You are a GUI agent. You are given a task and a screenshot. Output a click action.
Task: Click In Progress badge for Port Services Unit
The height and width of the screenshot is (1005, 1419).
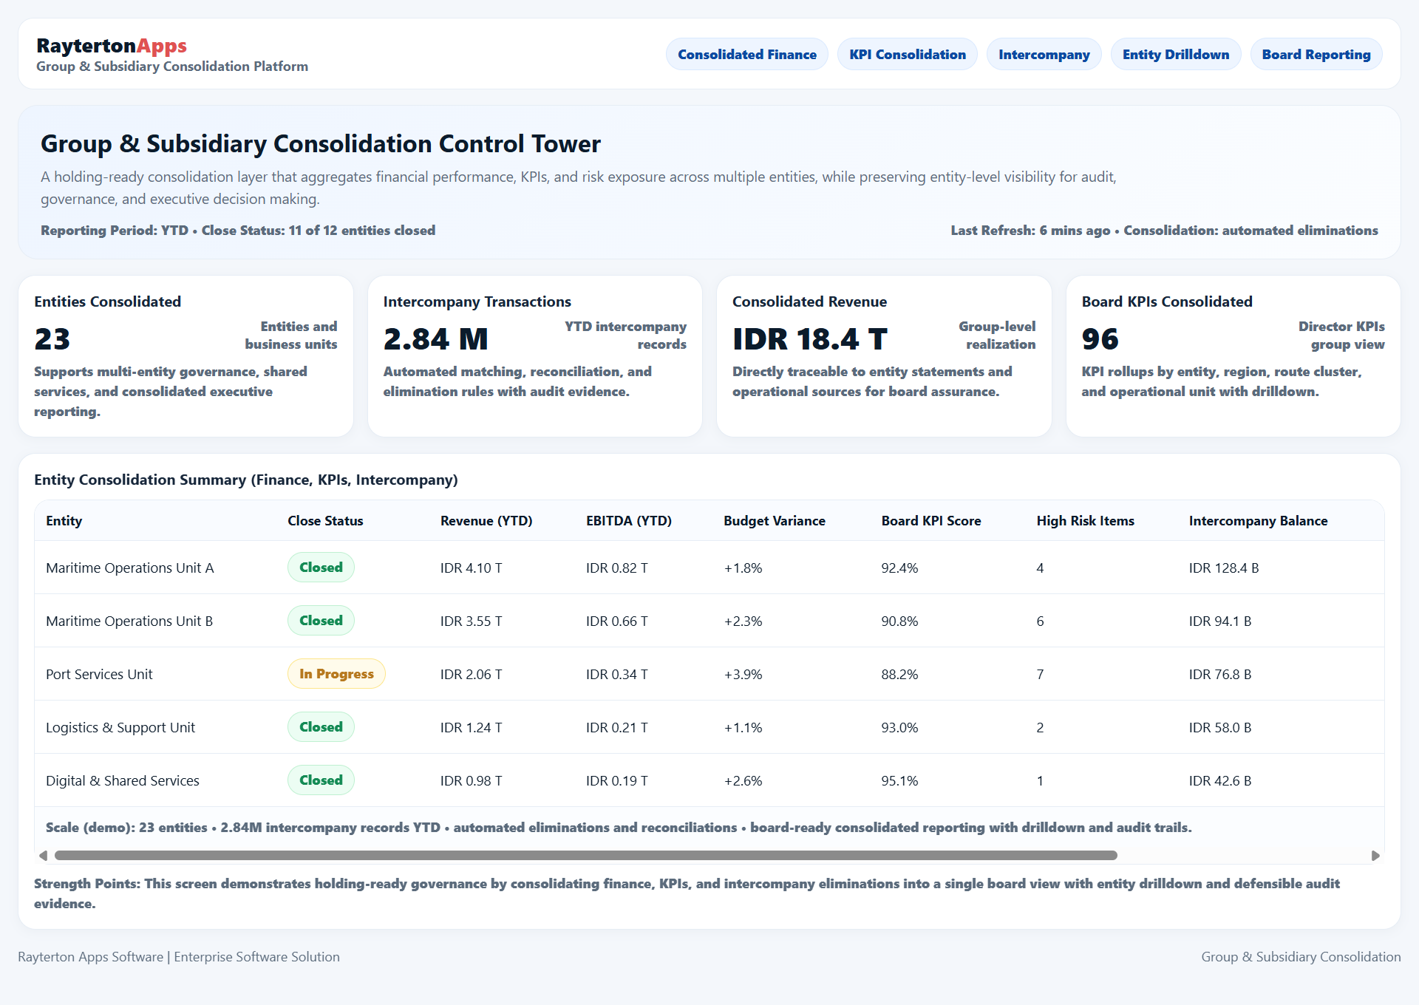pyautogui.click(x=336, y=674)
